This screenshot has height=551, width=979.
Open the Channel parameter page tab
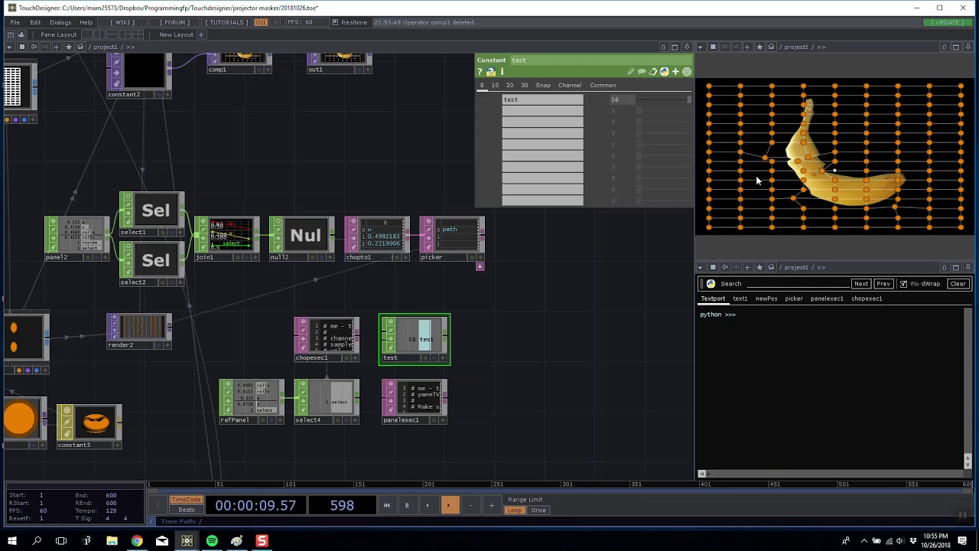point(570,85)
